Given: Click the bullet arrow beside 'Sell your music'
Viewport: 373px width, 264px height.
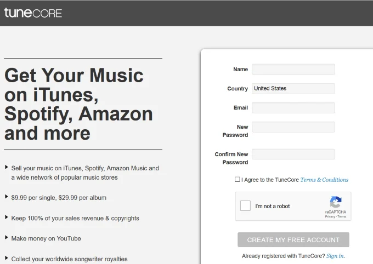Looking at the screenshot, I should coord(7,167).
